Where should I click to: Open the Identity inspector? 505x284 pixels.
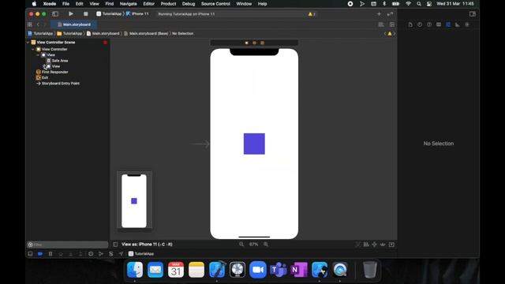click(439, 24)
